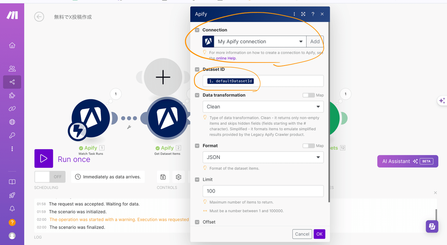Click Cancel in Apify dialog
This screenshot has height=245, width=447.
pos(302,234)
